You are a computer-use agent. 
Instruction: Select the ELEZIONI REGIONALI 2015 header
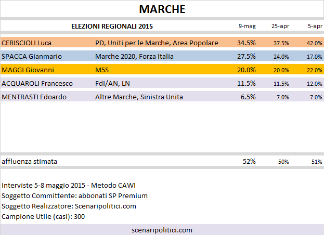(x=112, y=26)
